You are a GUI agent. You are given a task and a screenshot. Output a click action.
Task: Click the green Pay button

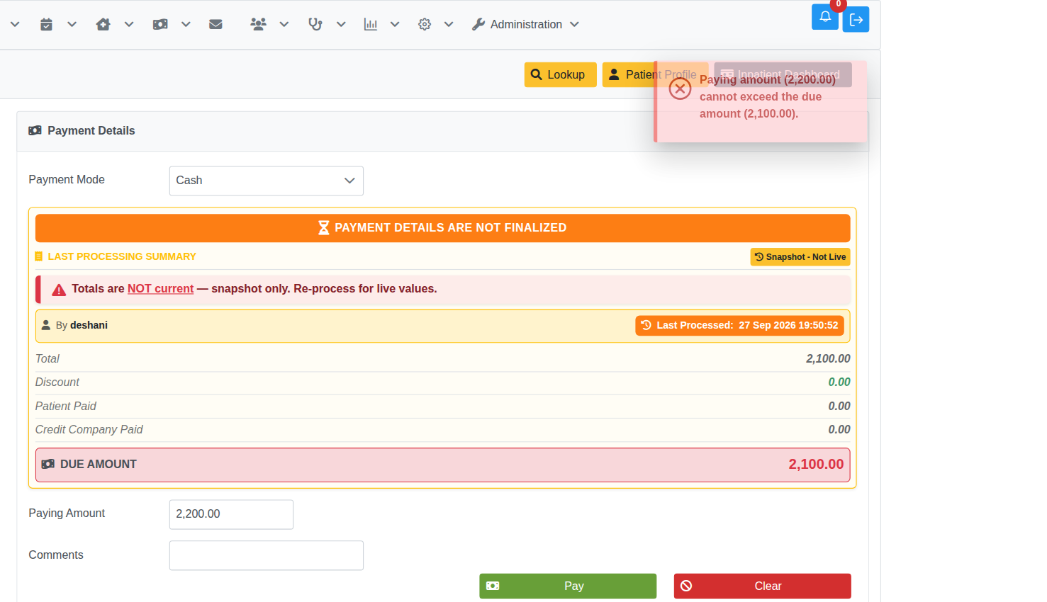point(568,586)
